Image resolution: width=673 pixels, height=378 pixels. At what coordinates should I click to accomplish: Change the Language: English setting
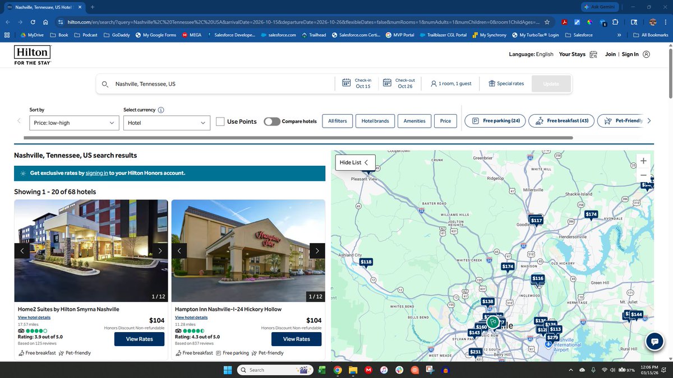point(531,54)
